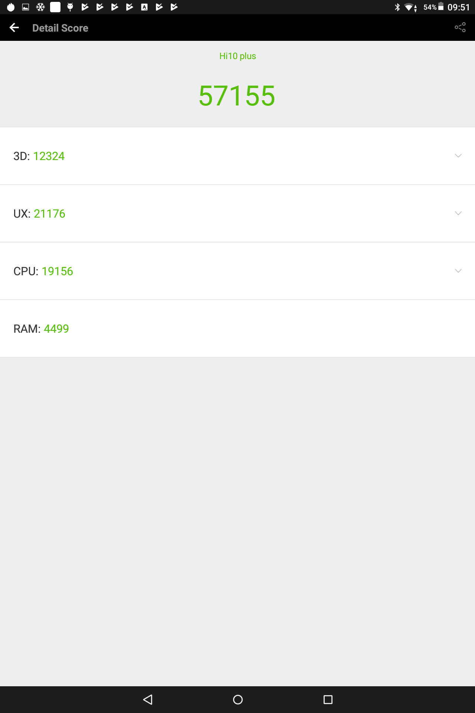Image resolution: width=475 pixels, height=713 pixels.
Task: Expand the UX score chevron
Action: [458, 214]
